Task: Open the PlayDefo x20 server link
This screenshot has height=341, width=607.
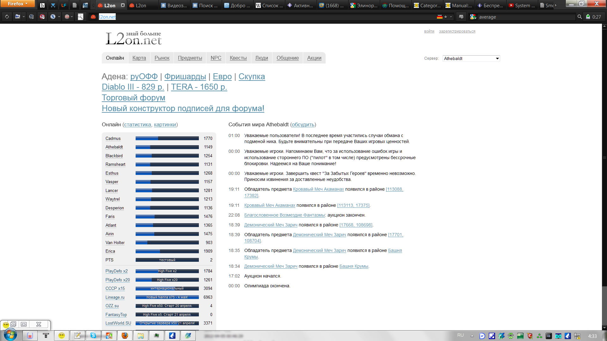Action: tap(118, 280)
